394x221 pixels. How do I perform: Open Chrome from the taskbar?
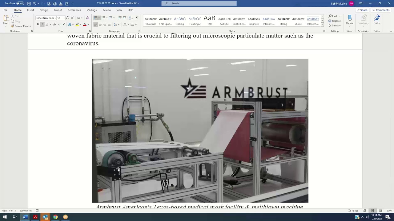click(x=55, y=217)
